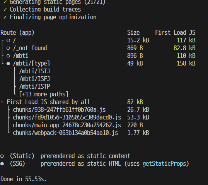This screenshot has height=185, width=208.
Task: Click the 'Finalizing page optimization' line
Action: point(53,17)
